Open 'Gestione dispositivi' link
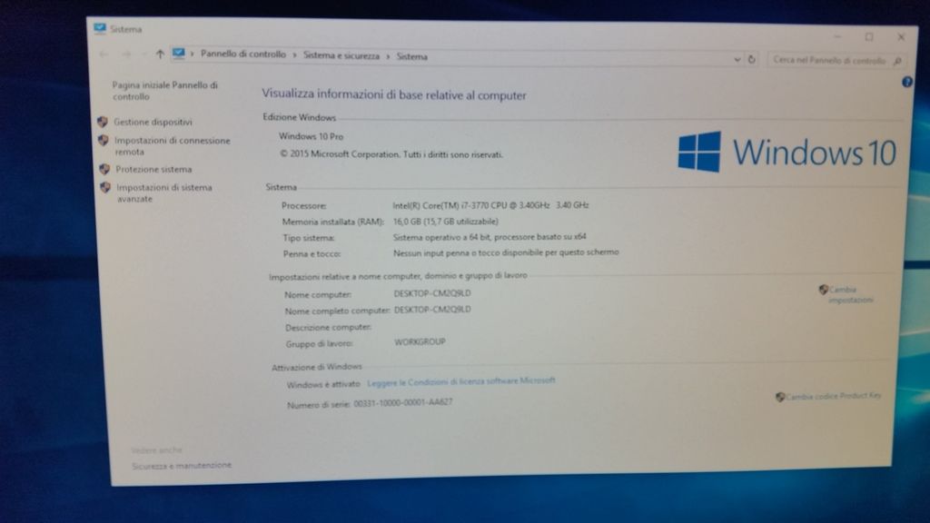 coord(153,123)
